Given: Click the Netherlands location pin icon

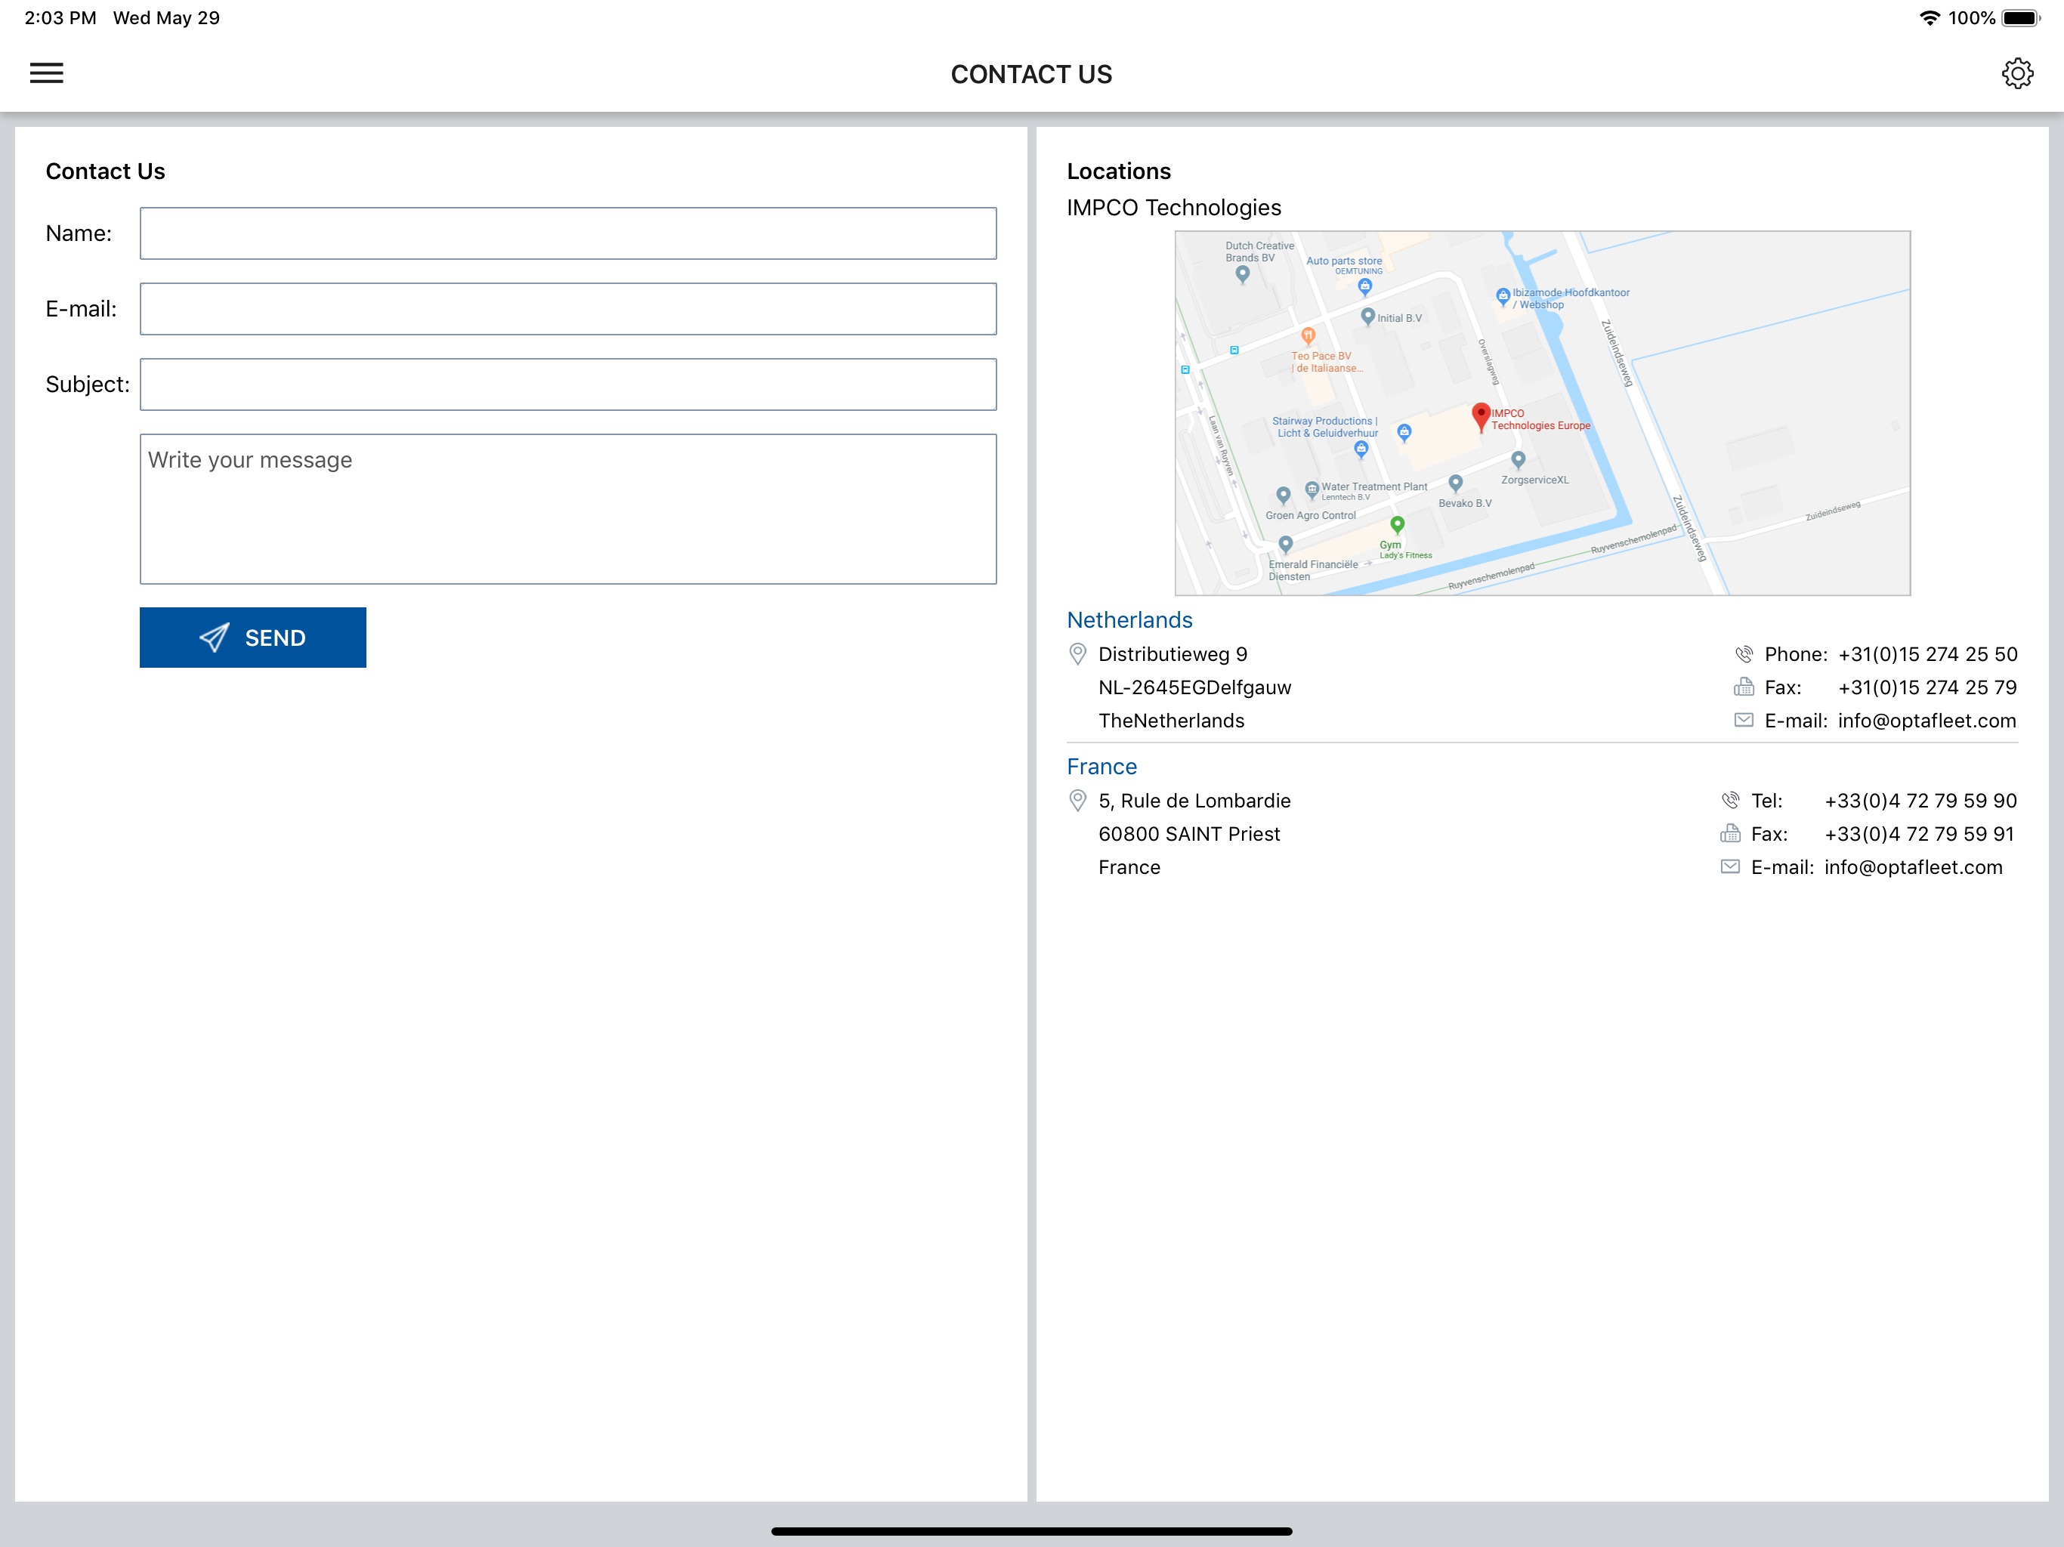Looking at the screenshot, I should click(x=1078, y=654).
